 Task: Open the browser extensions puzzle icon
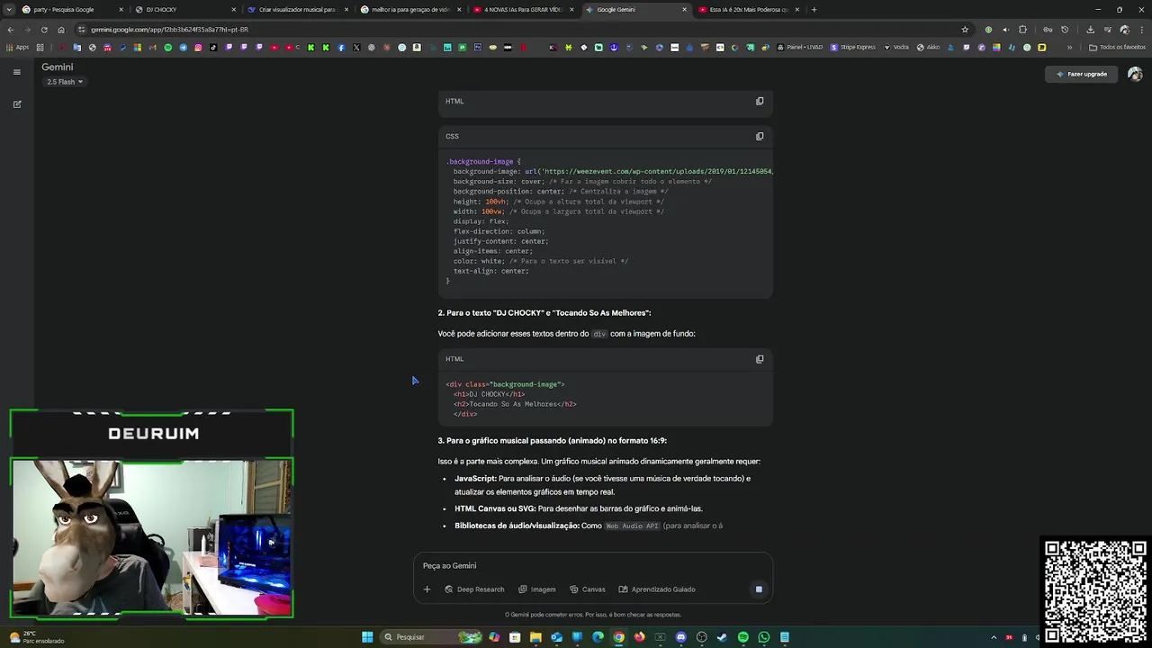1022,30
